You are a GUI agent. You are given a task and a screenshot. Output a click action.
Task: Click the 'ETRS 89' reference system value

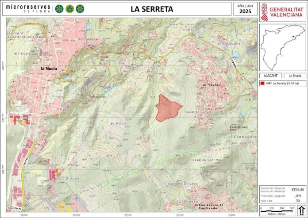point(298,190)
